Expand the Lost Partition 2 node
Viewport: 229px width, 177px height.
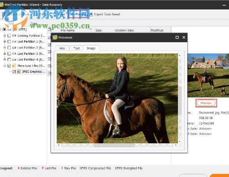4,48
